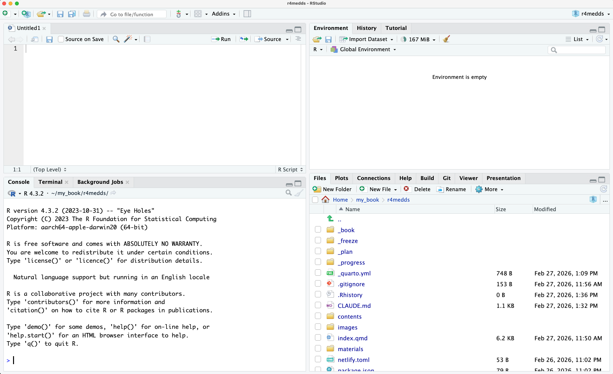The image size is (613, 374).
Task: Click the find/replace magnifier in editor toolbar
Action: (116, 39)
